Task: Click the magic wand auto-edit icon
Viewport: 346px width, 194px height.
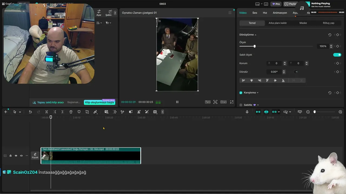Action: point(147,112)
